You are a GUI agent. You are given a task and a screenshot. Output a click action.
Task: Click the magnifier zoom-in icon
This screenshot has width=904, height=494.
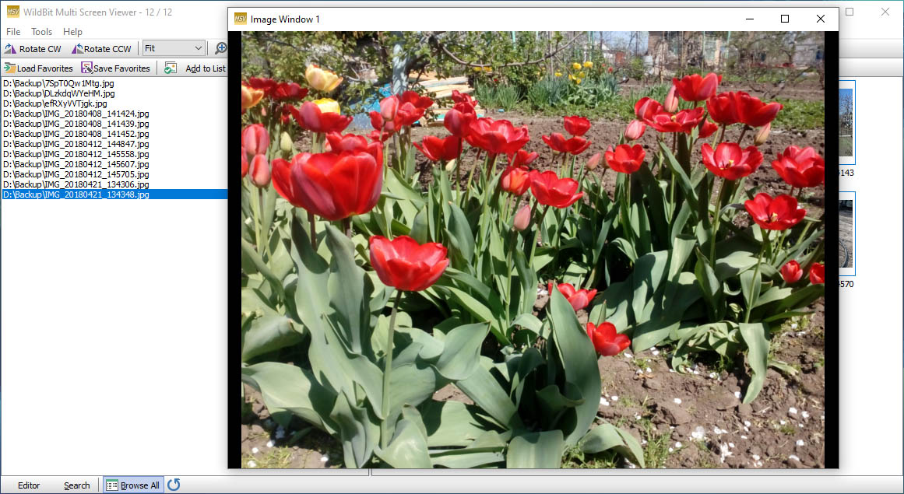[221, 48]
